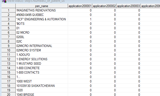
Task: Select row header number 16
Action: pos(9,77)
